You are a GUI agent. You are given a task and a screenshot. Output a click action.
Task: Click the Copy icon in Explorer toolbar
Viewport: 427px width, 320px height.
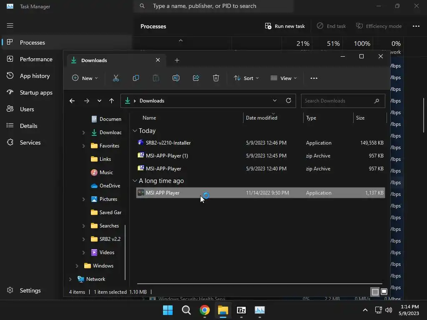coord(136,78)
